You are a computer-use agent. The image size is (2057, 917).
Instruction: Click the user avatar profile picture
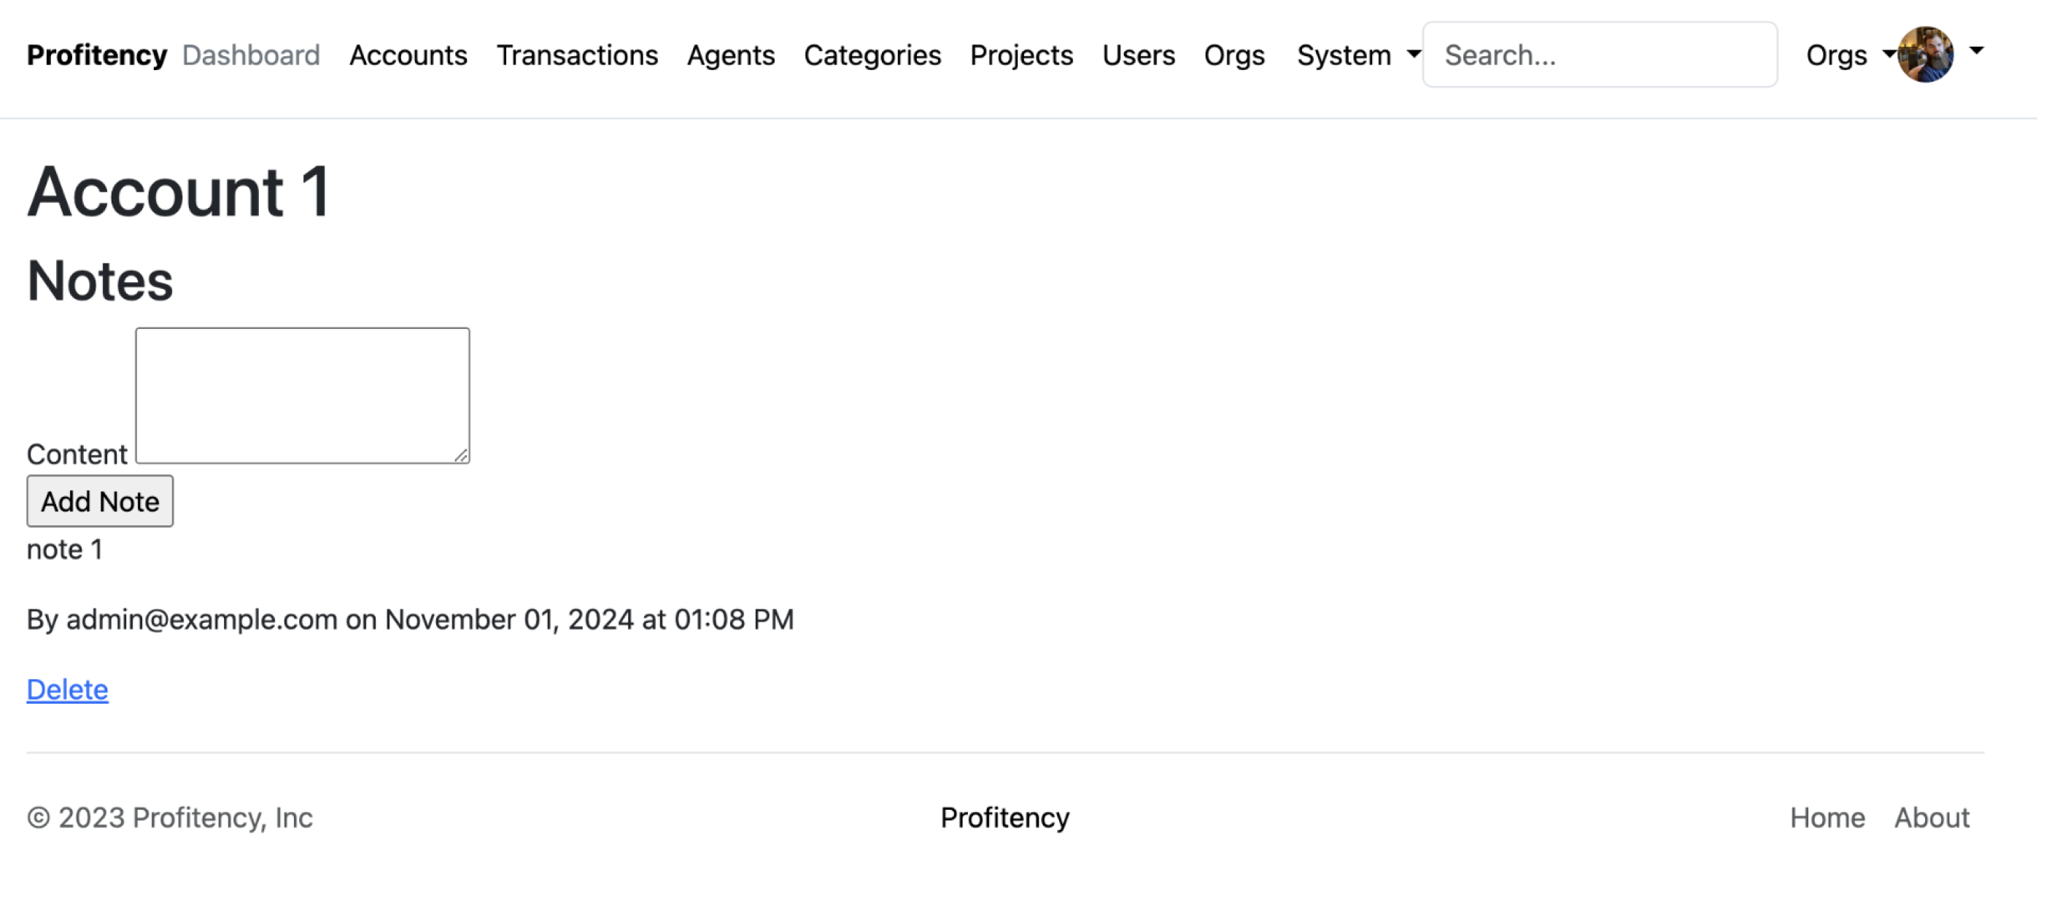1925,54
